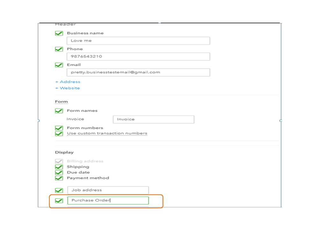The image size is (318, 238).
Task: Click the Job address text field
Action: (108, 190)
